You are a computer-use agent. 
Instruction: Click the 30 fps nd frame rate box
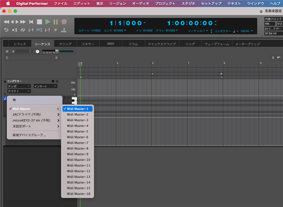273,33
